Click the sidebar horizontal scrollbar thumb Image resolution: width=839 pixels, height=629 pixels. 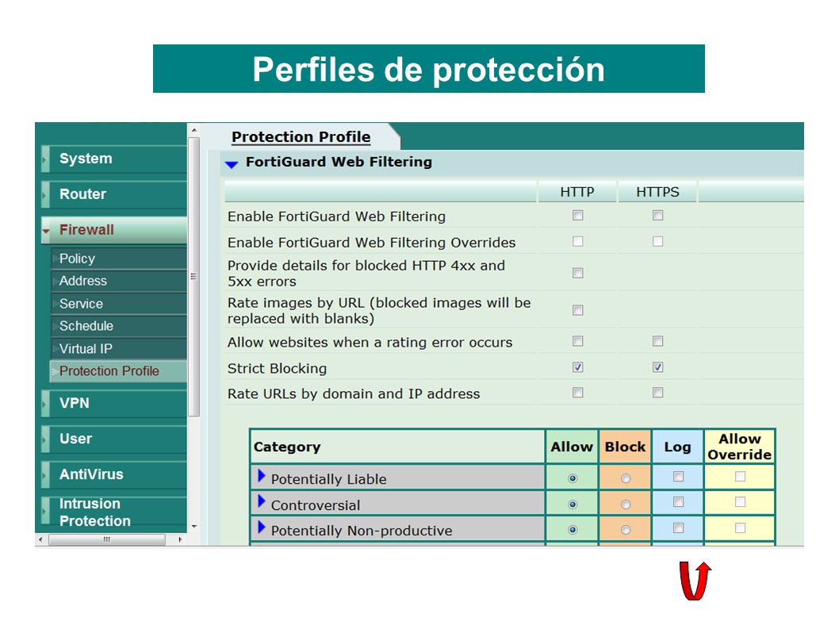pos(107,539)
